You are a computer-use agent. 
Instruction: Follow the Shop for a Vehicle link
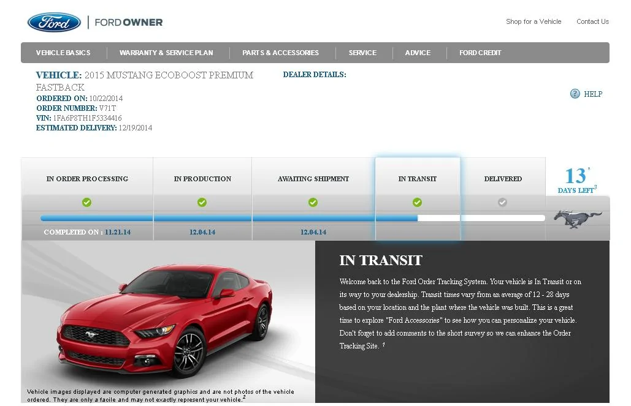[x=533, y=21]
